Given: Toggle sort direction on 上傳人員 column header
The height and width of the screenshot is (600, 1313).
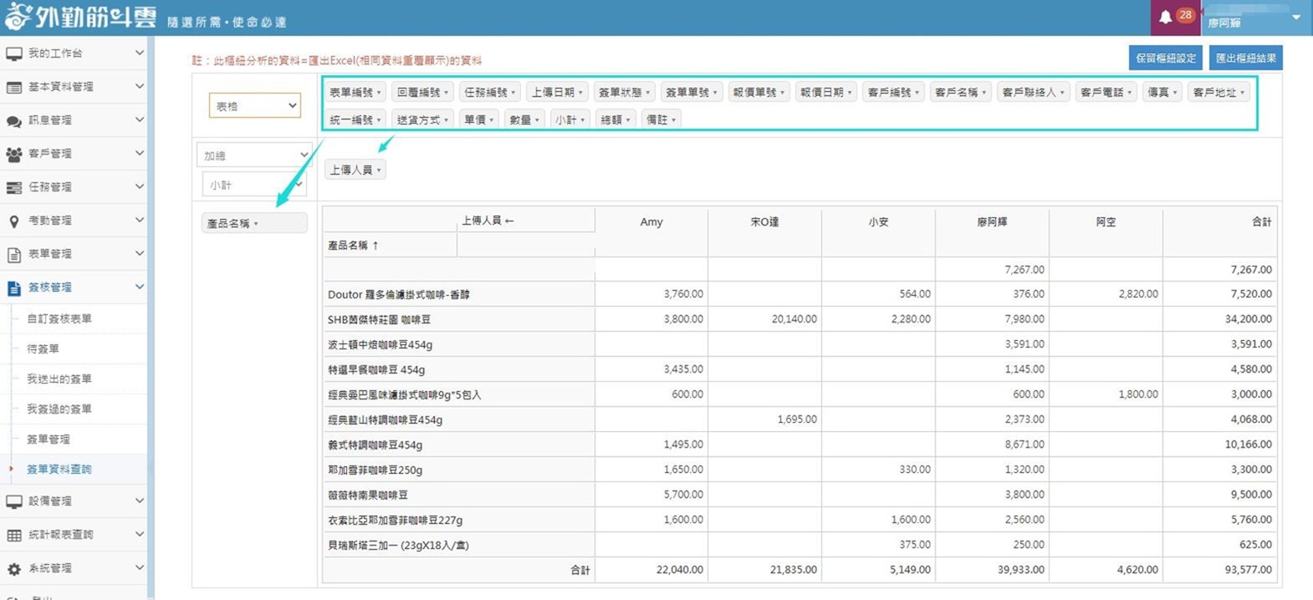Looking at the screenshot, I should [508, 221].
